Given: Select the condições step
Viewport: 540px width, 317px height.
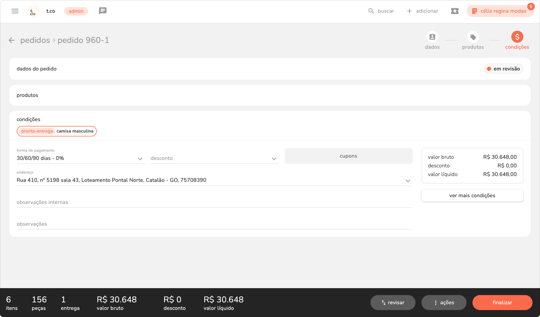Looking at the screenshot, I should coord(517,37).
